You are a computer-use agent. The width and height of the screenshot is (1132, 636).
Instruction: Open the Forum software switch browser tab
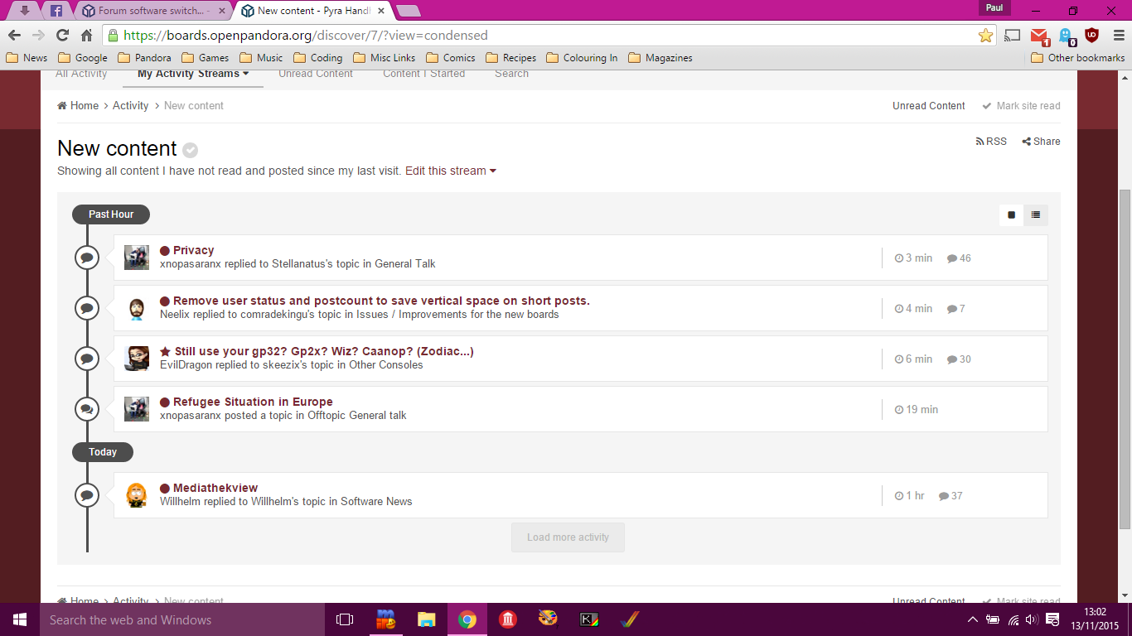click(152, 11)
